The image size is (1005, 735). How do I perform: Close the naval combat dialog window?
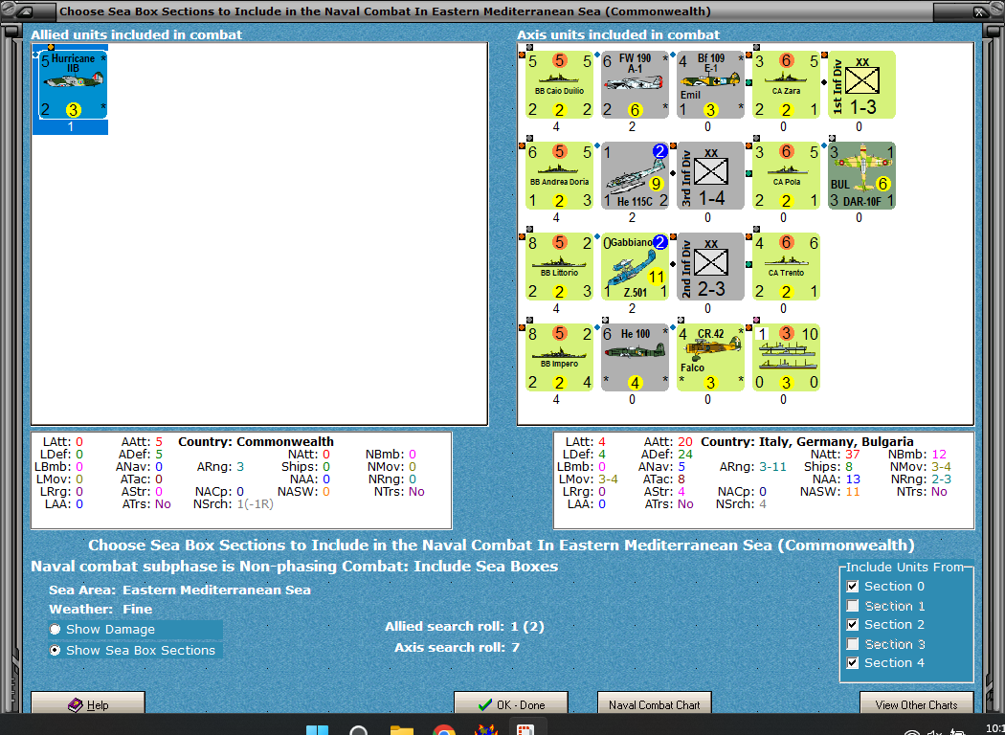coord(981,11)
